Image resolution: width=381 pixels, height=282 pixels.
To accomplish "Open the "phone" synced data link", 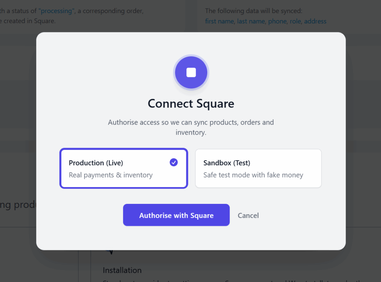I will tap(277, 21).
